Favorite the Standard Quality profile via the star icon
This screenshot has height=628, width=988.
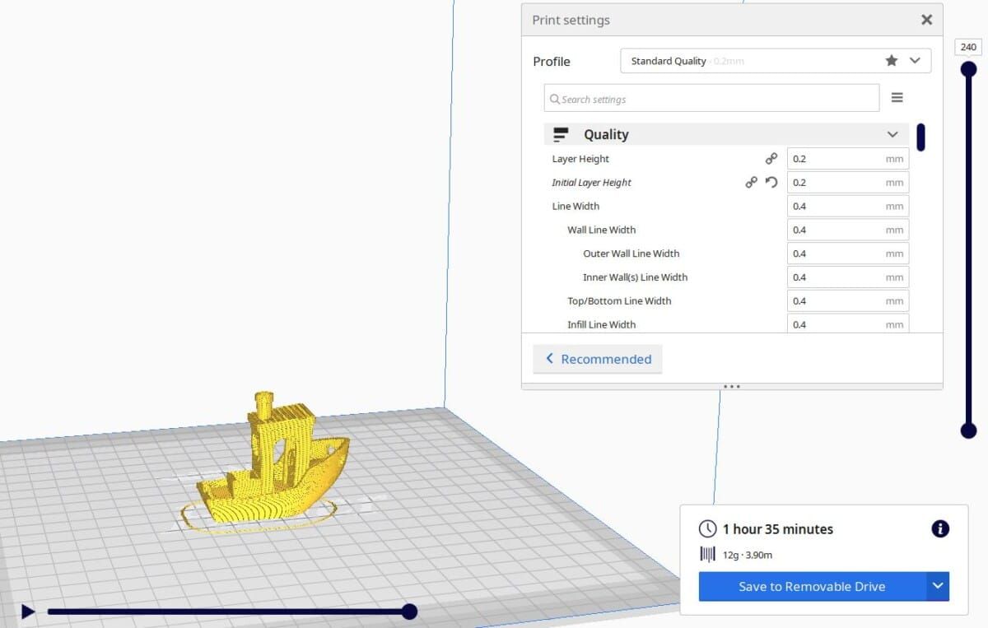892,60
